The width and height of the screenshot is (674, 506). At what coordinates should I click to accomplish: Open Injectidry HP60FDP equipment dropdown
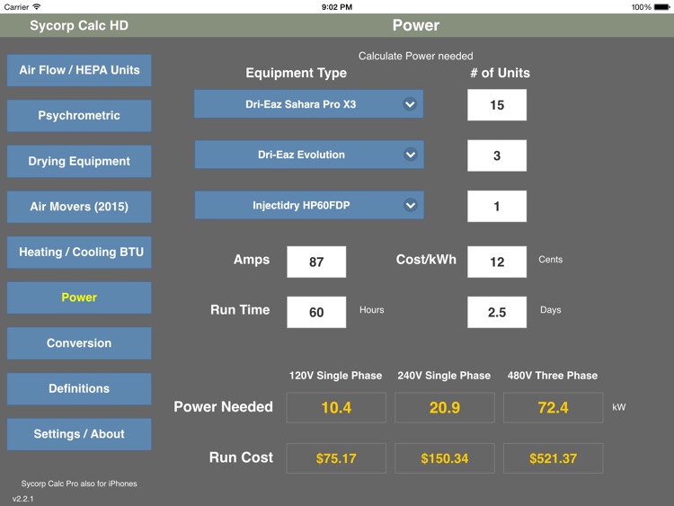(309, 205)
